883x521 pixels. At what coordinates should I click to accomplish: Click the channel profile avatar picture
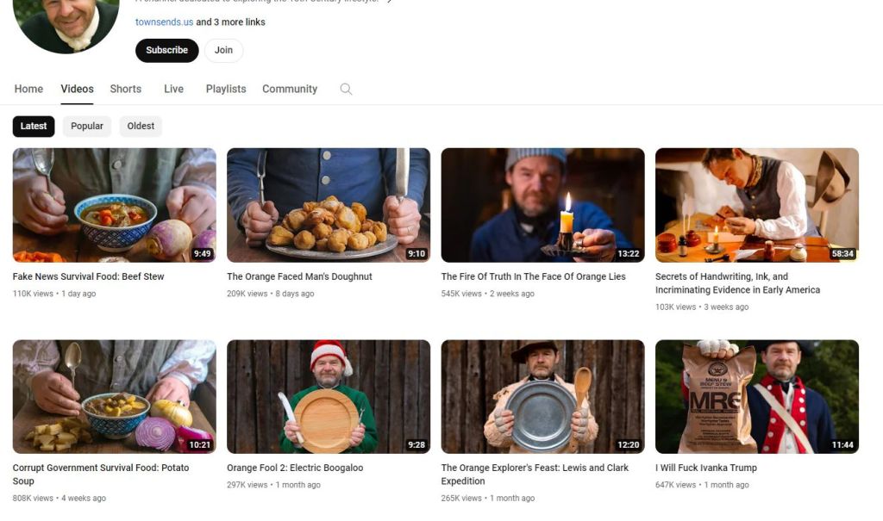[66, 25]
